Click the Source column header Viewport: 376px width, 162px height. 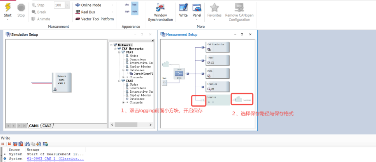14,150
